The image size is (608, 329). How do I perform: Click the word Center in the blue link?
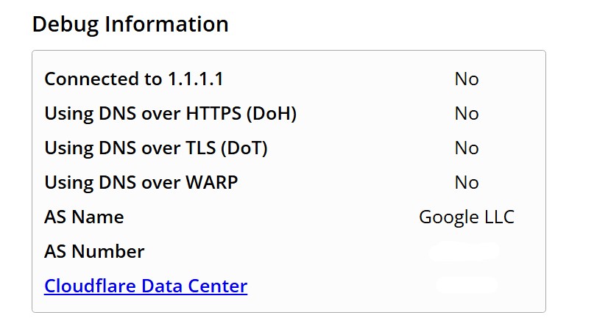pos(218,286)
